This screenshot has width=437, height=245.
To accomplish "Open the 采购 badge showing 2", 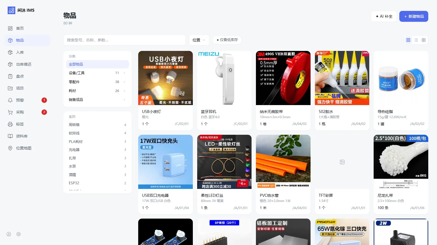I will click(44, 112).
